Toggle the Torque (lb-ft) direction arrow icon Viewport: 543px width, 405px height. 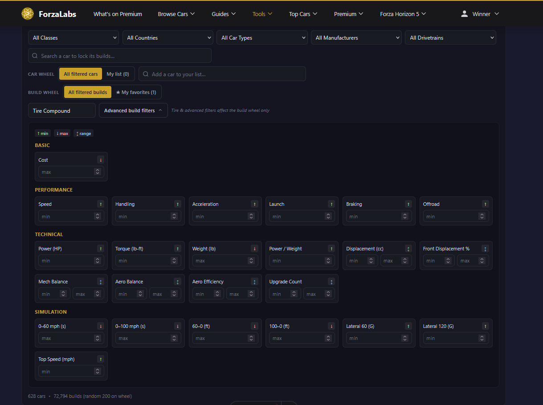click(178, 249)
